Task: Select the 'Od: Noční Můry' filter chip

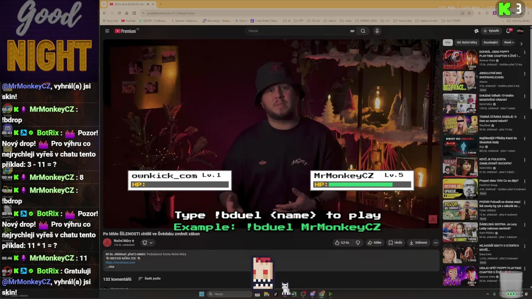Action: click(467, 42)
